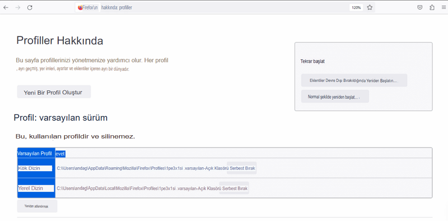Click the address bar URL text
The image size is (448, 221).
116,8
